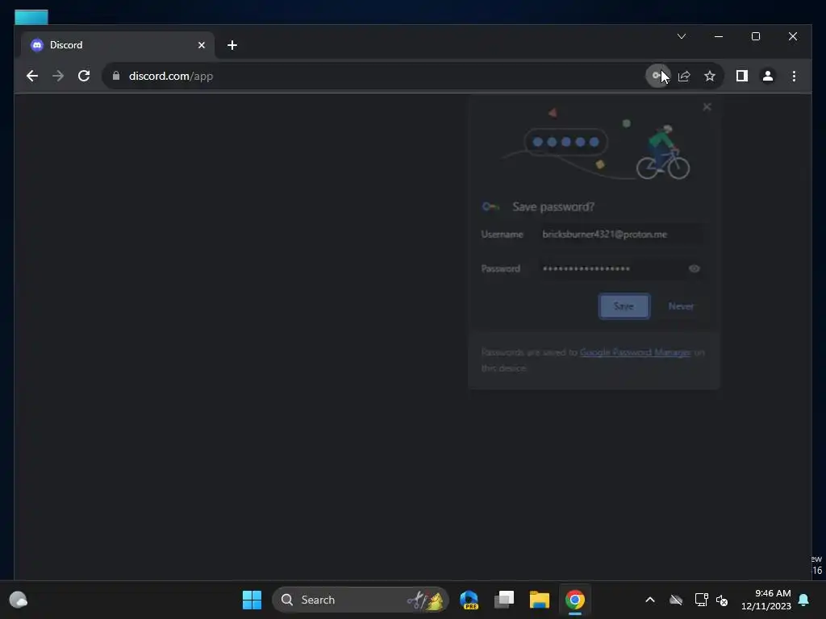Edit the Username field in the password popup

click(620, 235)
